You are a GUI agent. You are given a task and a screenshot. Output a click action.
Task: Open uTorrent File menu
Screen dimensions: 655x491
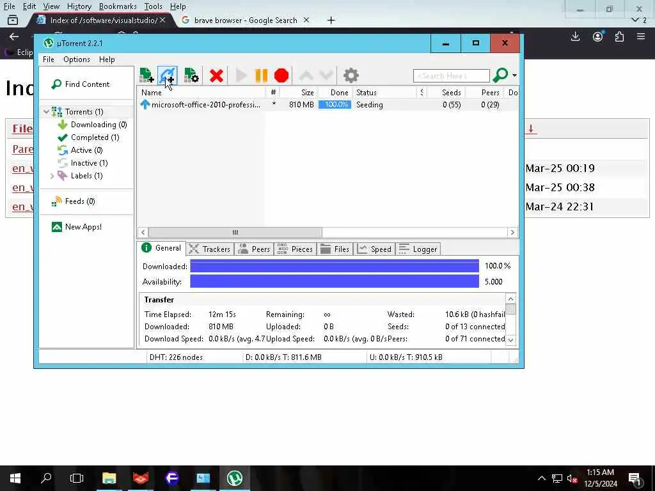point(49,59)
